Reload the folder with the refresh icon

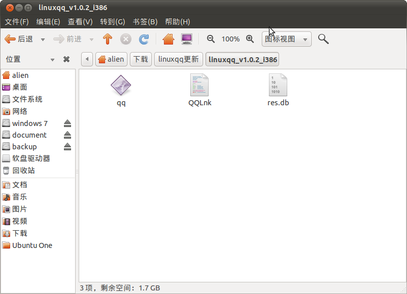(144, 39)
